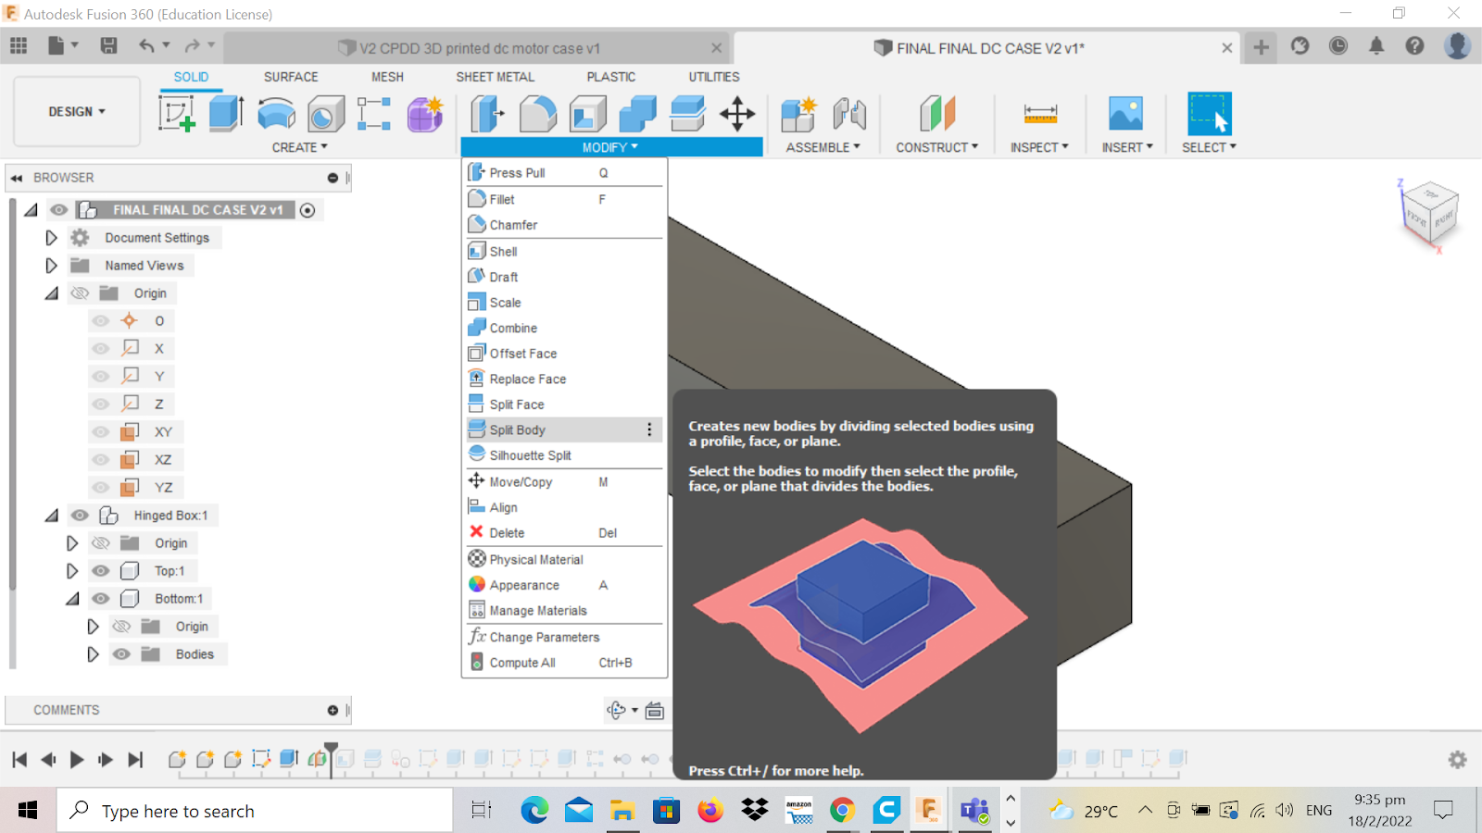1482x833 pixels.
Task: Open the DESIGN workspace dropdown
Action: coord(77,112)
